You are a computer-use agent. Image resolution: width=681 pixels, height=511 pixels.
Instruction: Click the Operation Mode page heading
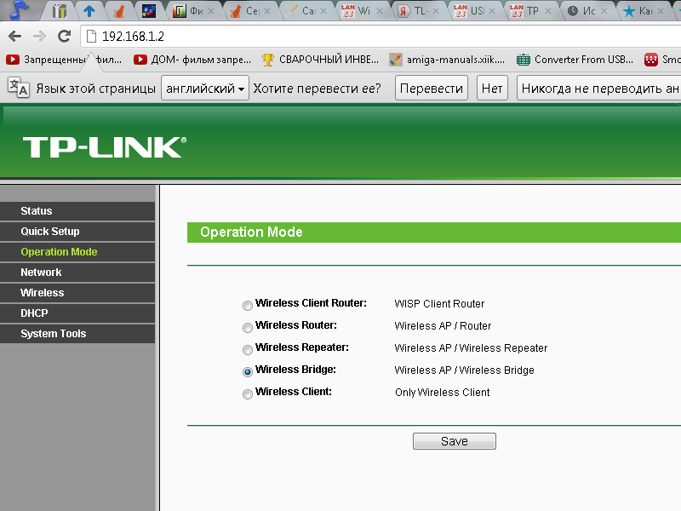click(251, 232)
